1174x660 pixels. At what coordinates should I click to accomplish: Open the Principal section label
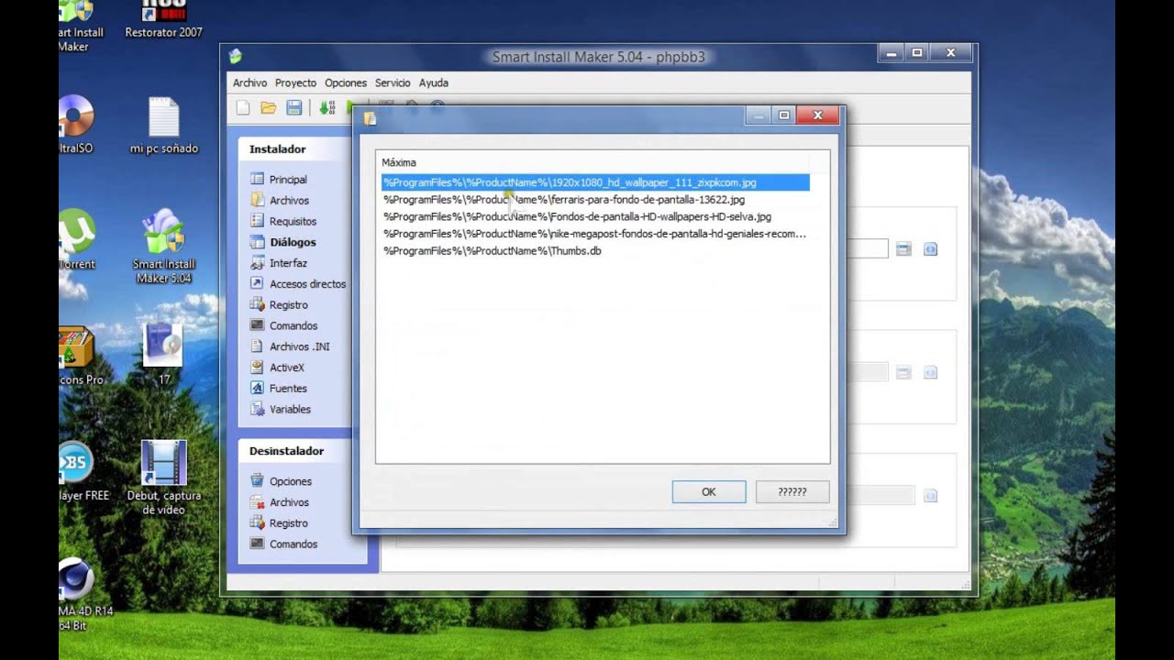pyautogui.click(x=288, y=180)
